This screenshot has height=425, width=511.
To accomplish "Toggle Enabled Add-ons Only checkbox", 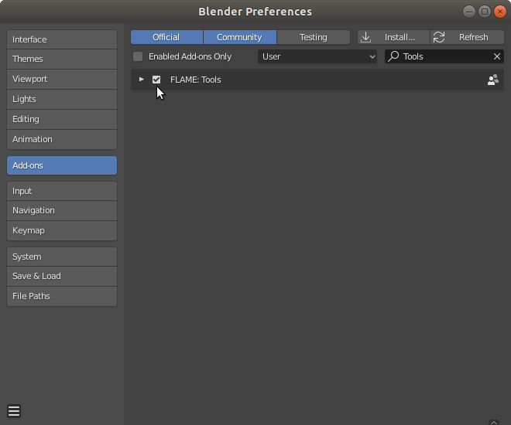I will 138,56.
